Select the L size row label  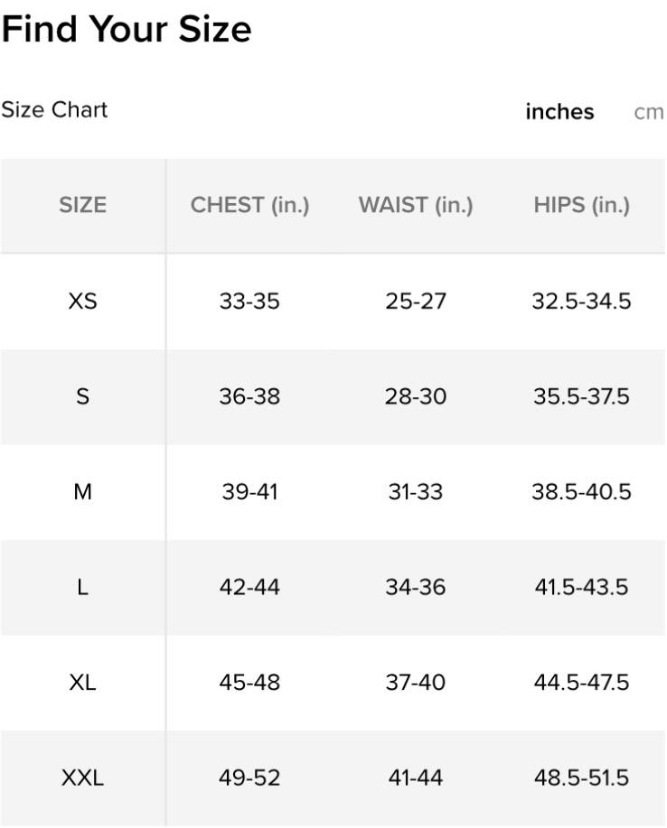click(82, 588)
